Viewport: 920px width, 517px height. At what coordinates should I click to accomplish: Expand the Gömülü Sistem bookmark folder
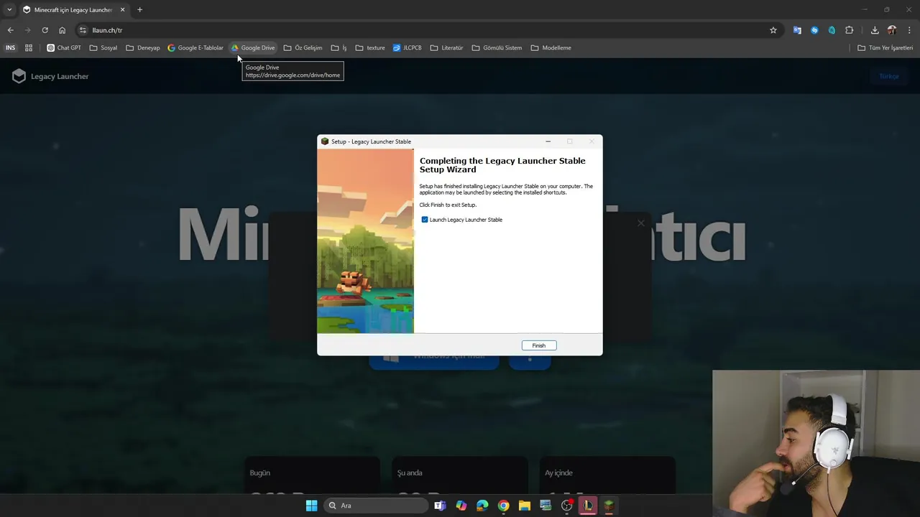(497, 48)
